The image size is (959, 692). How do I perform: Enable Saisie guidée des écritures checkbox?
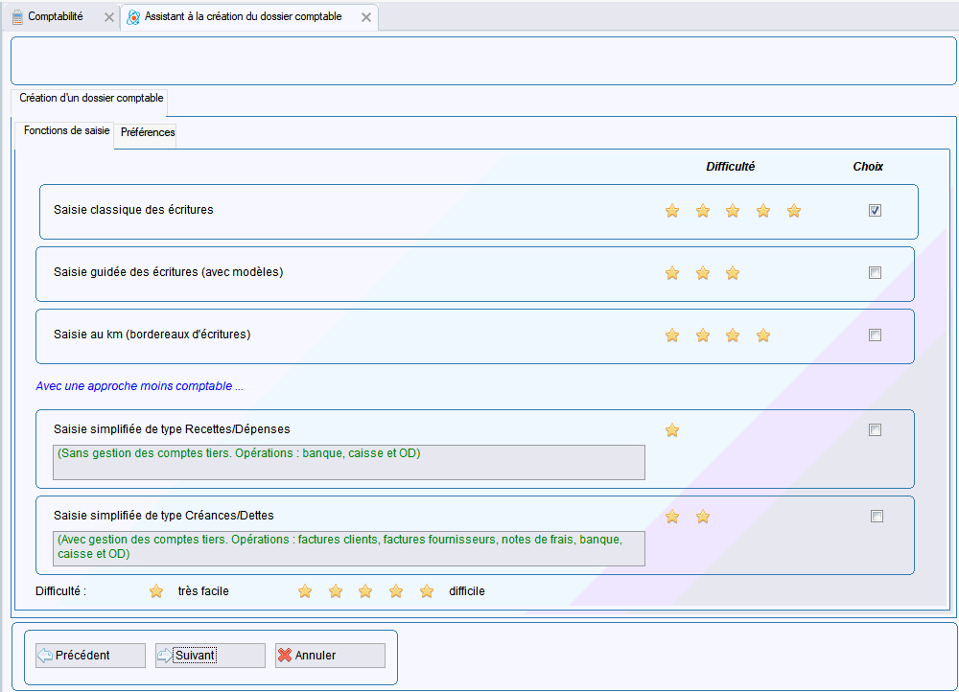point(876,272)
